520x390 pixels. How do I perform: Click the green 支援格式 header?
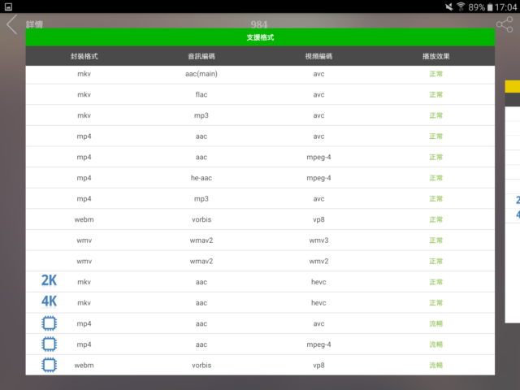pos(260,37)
